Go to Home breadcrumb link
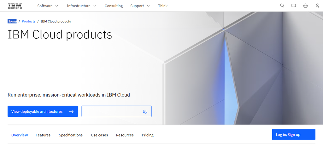This screenshot has width=323, height=151. [x=12, y=21]
